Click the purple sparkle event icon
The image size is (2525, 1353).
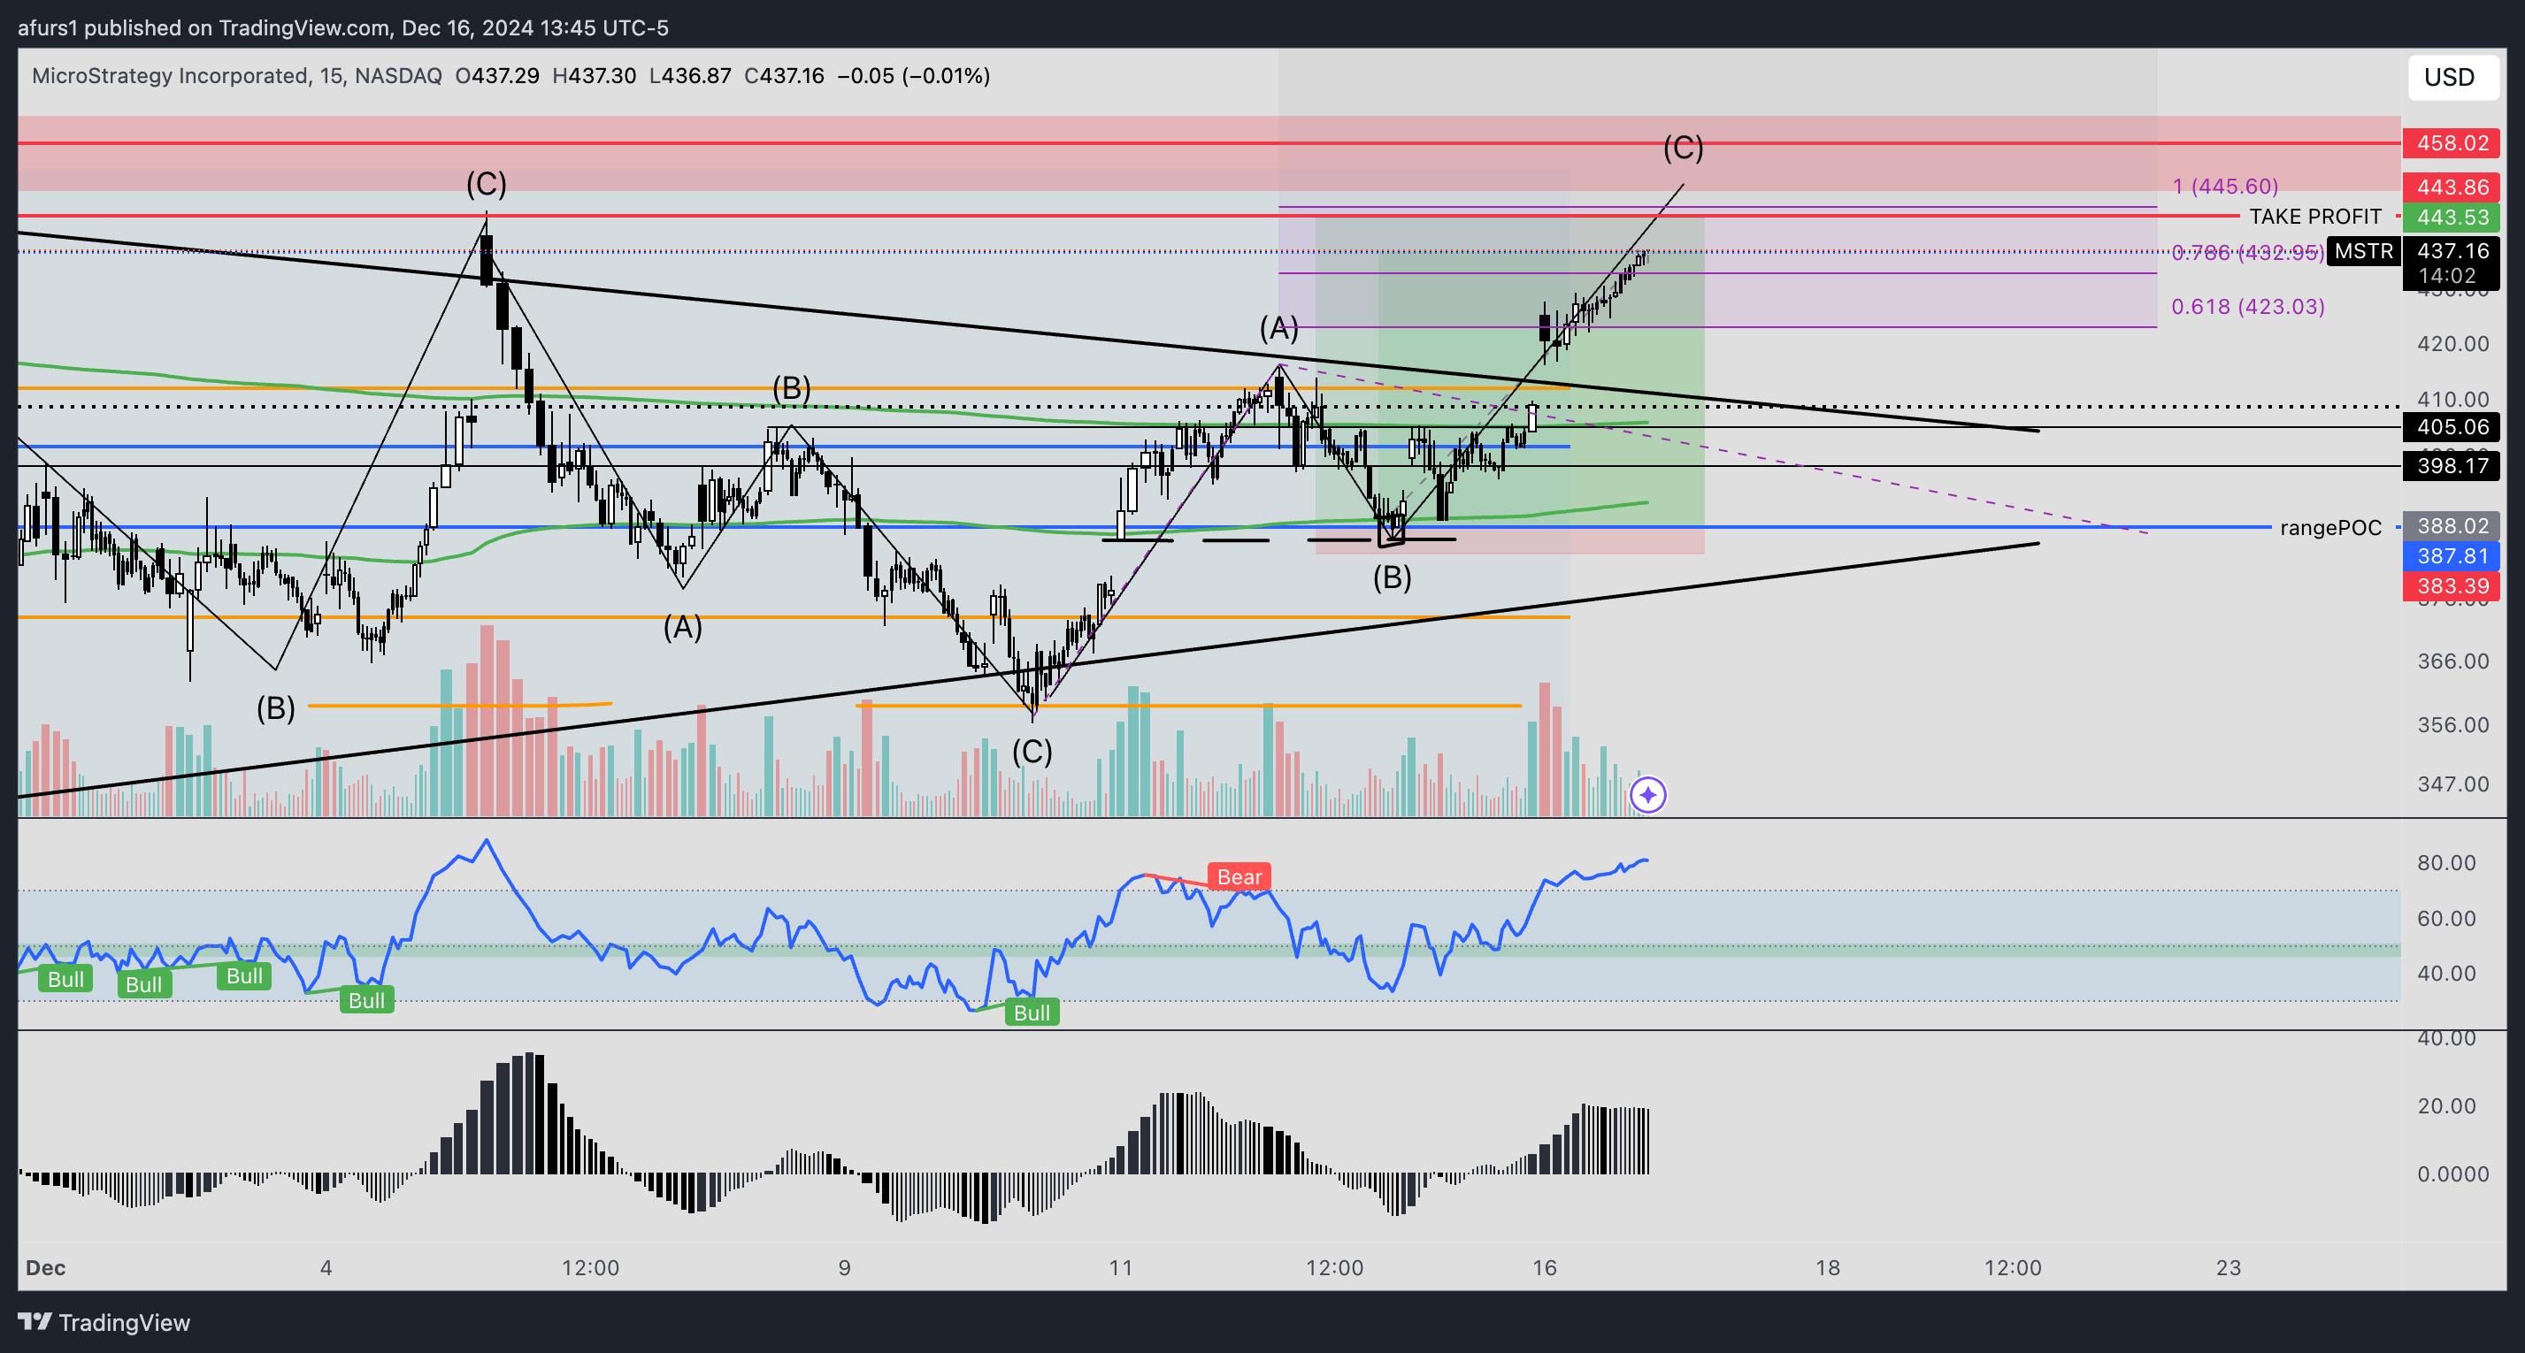(1647, 795)
